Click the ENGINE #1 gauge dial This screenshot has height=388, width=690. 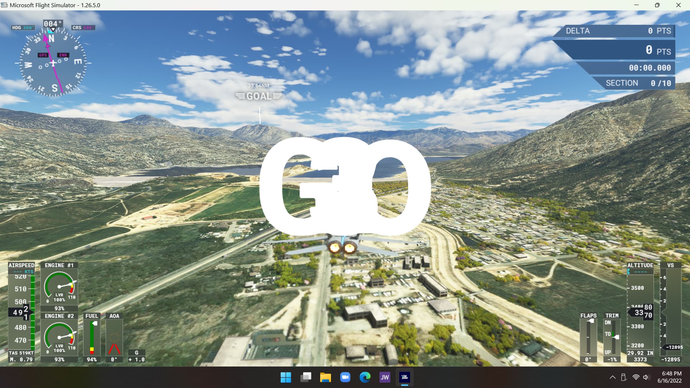tap(59, 287)
